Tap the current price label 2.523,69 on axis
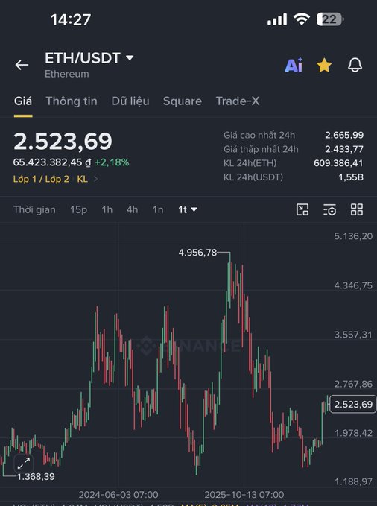 point(353,405)
